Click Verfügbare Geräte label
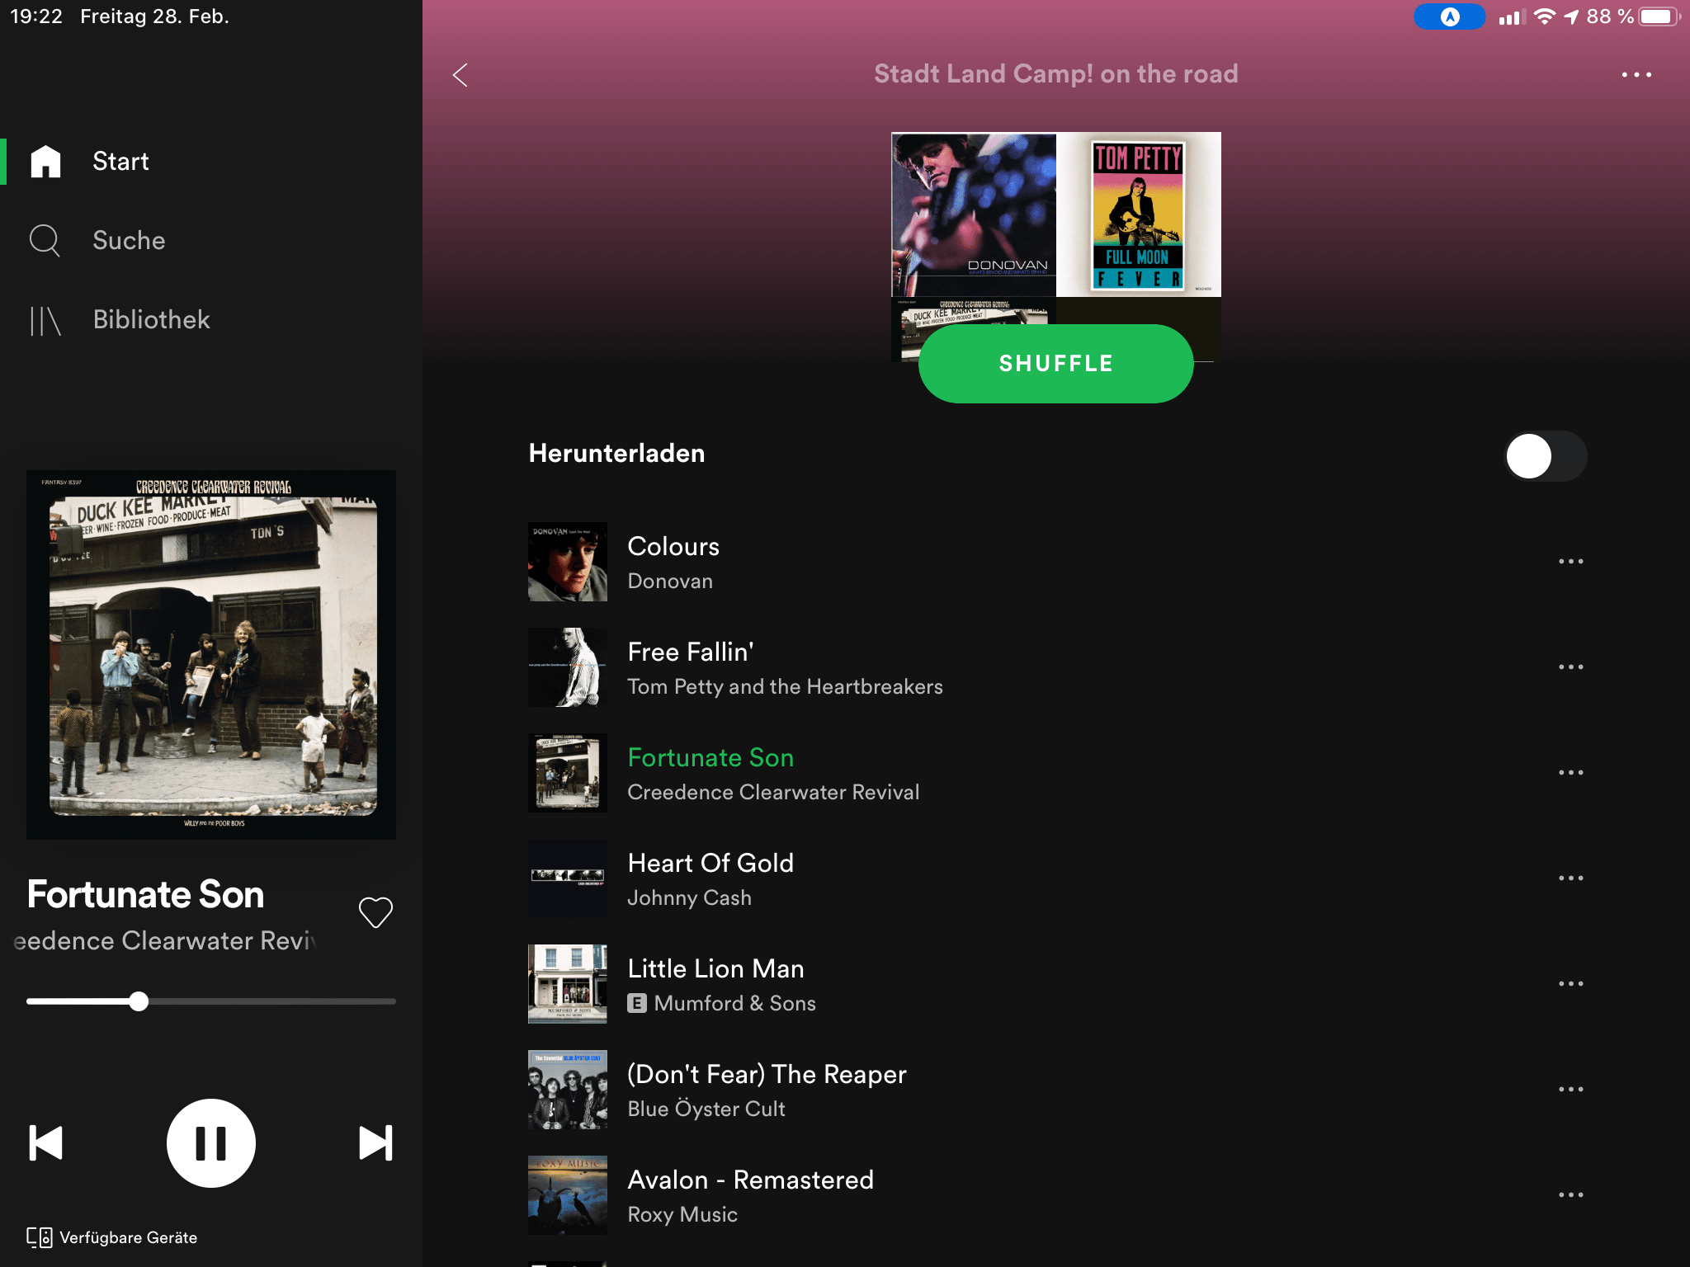The width and height of the screenshot is (1690, 1267). coord(129,1237)
